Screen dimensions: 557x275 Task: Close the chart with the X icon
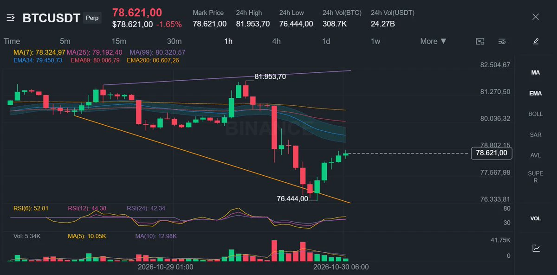tap(536, 17)
